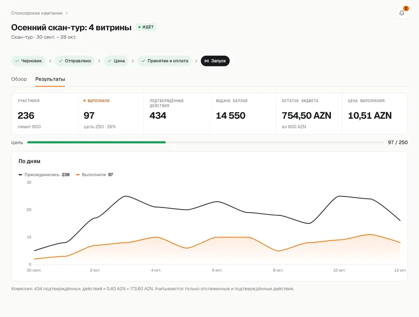Open the Спонсорские кампании breadcrumb link
This screenshot has width=419, height=317.
click(x=37, y=13)
